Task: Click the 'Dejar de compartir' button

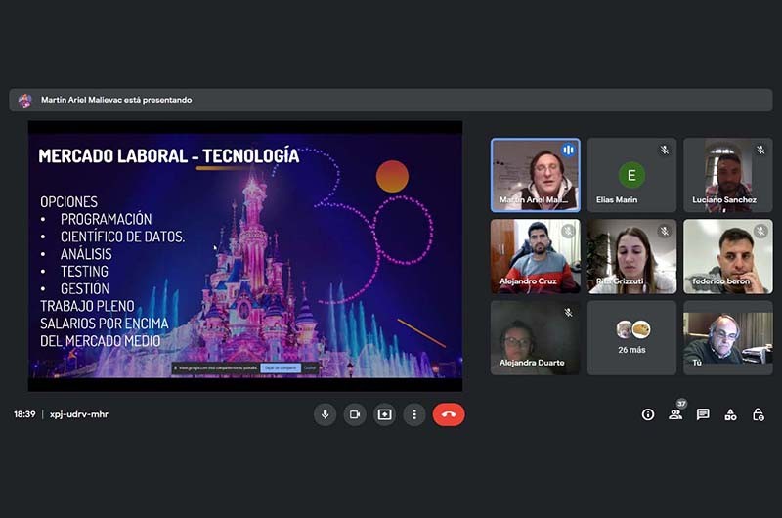Action: pos(280,367)
